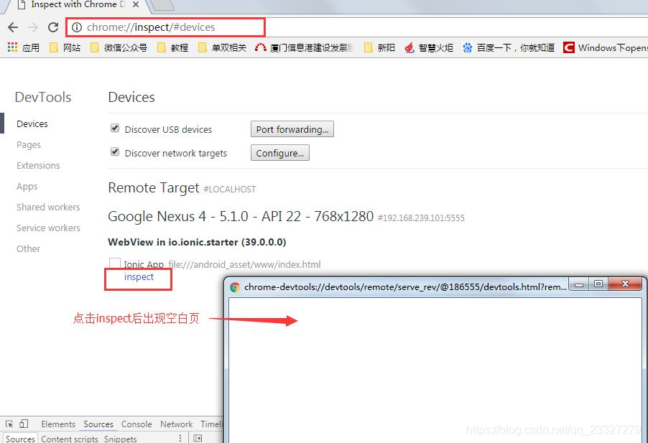Viewport: 648px width, 443px height.
Task: Click the inspect link for Ionic App
Action: (139, 277)
